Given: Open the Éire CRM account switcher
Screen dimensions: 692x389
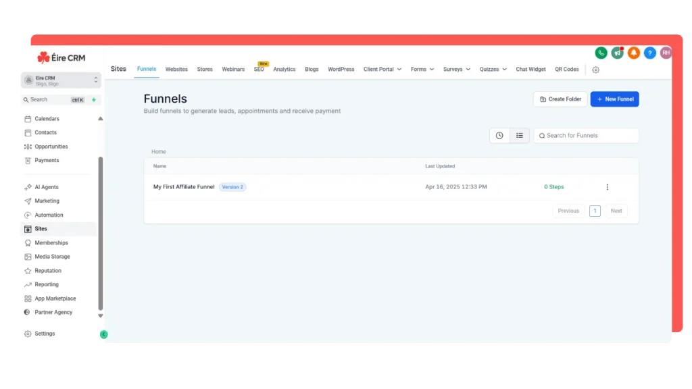Looking at the screenshot, I should pyautogui.click(x=61, y=81).
